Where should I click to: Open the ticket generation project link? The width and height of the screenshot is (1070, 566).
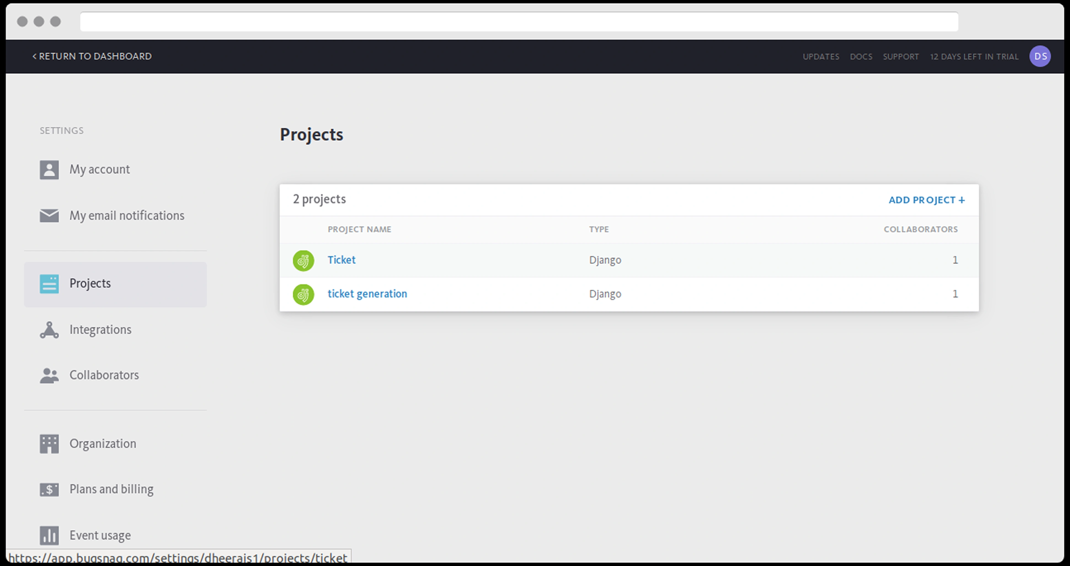[x=367, y=294]
